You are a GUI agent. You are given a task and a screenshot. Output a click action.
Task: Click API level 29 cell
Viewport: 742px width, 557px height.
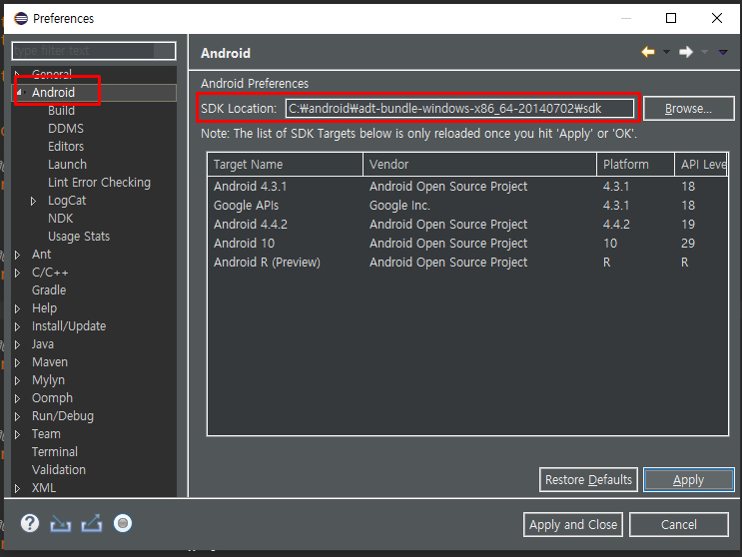688,243
